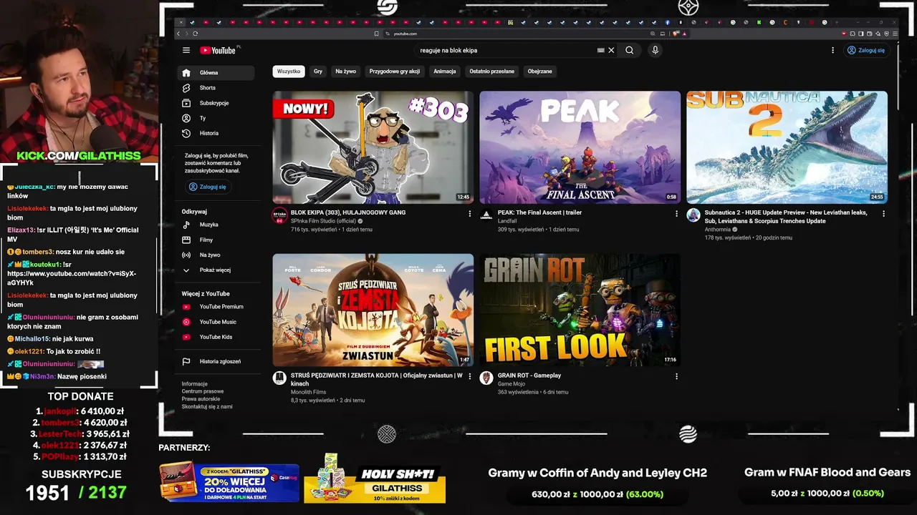The image size is (917, 515).
Task: Click the Informacje footer link
Action: (x=194, y=384)
